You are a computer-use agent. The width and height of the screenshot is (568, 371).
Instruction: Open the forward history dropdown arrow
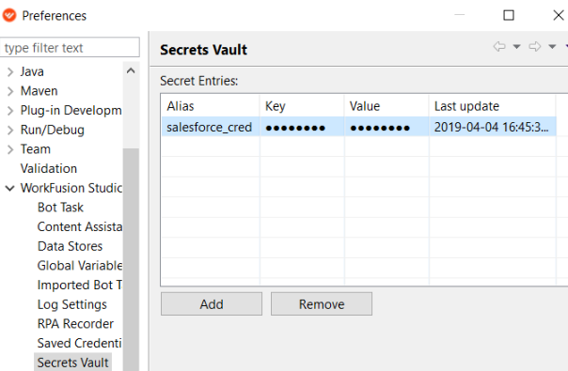click(552, 47)
